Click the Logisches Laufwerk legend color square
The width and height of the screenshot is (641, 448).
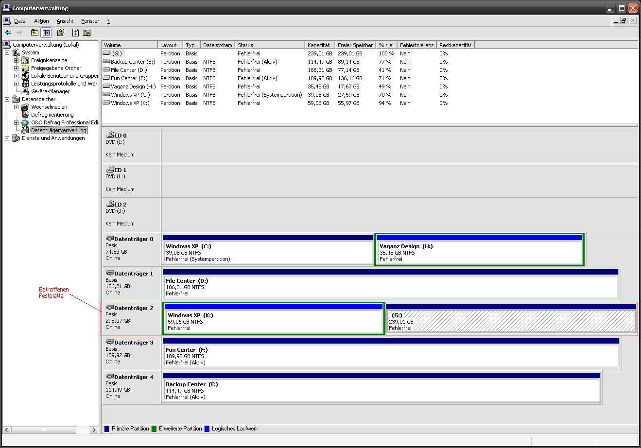click(207, 429)
